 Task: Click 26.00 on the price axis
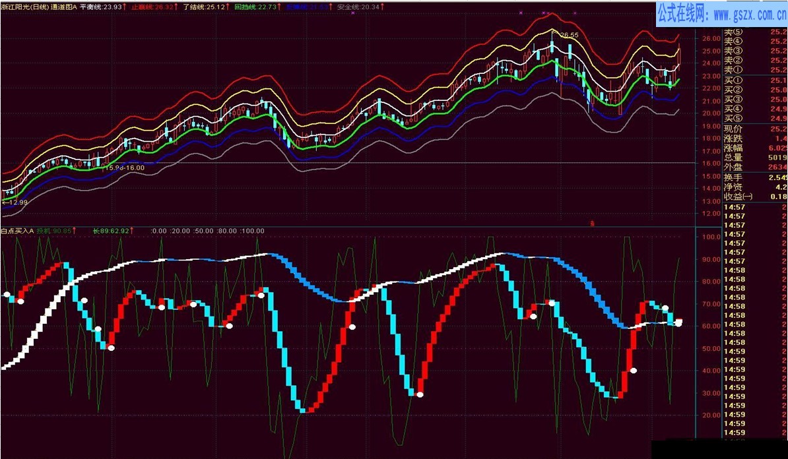click(x=711, y=38)
